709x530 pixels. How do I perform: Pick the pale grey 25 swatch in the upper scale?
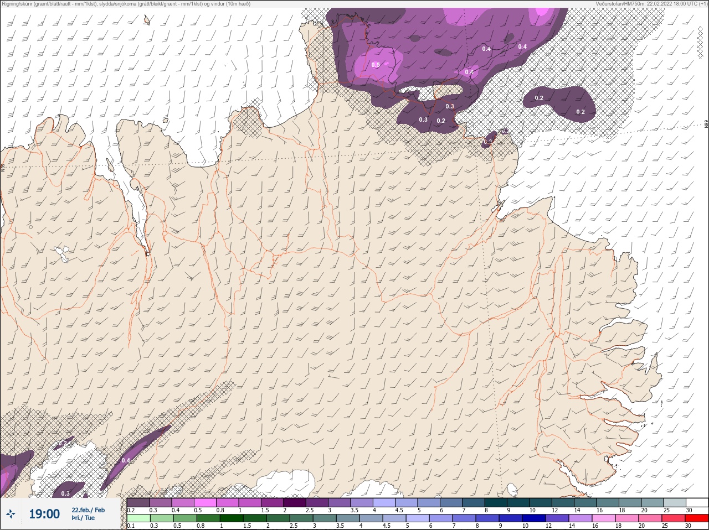[675, 502]
